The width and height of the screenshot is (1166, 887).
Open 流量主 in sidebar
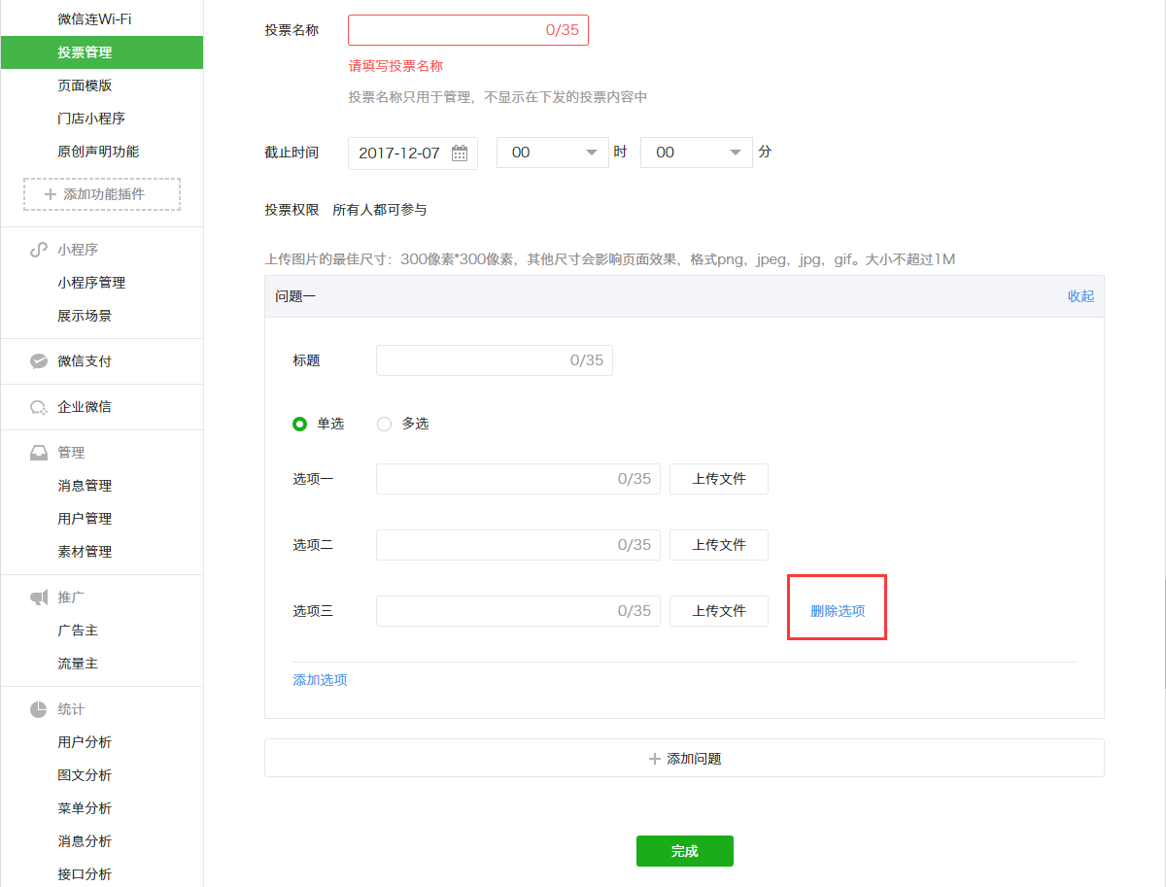[x=78, y=664]
